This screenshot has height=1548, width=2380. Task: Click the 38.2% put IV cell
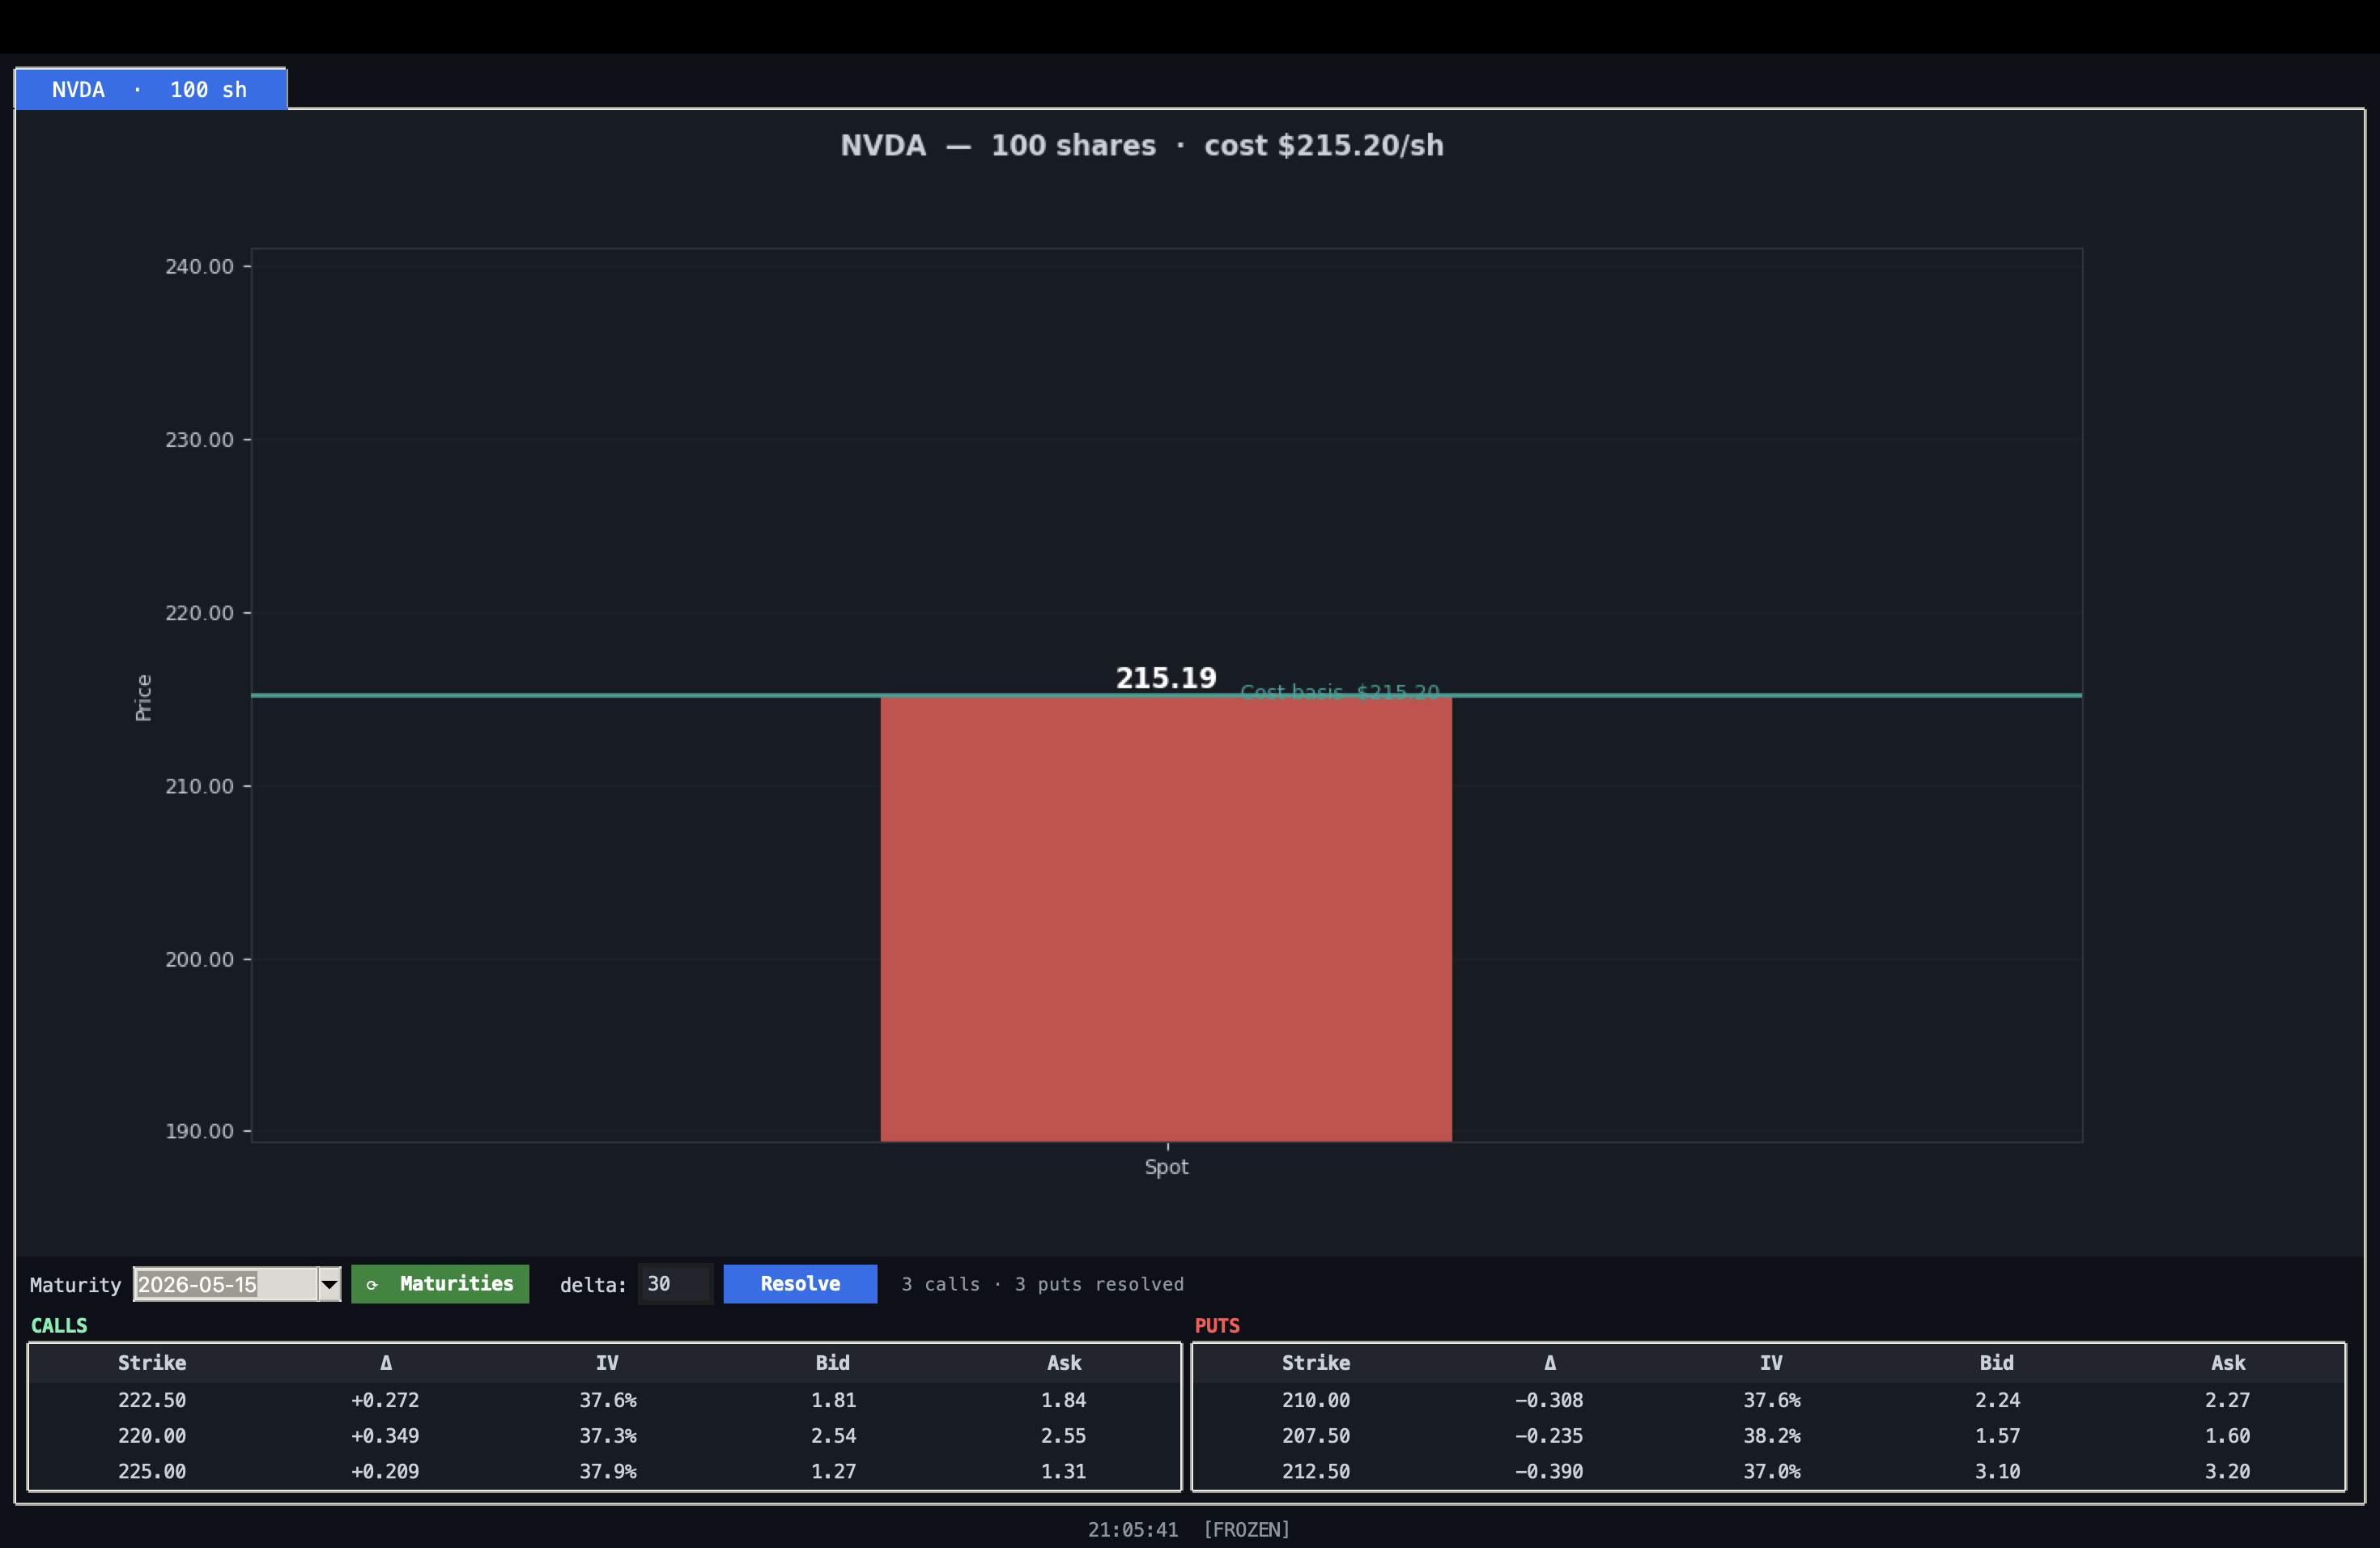(x=1772, y=1436)
